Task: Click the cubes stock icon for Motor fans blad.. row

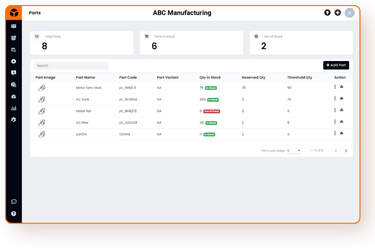Action: 342,87
